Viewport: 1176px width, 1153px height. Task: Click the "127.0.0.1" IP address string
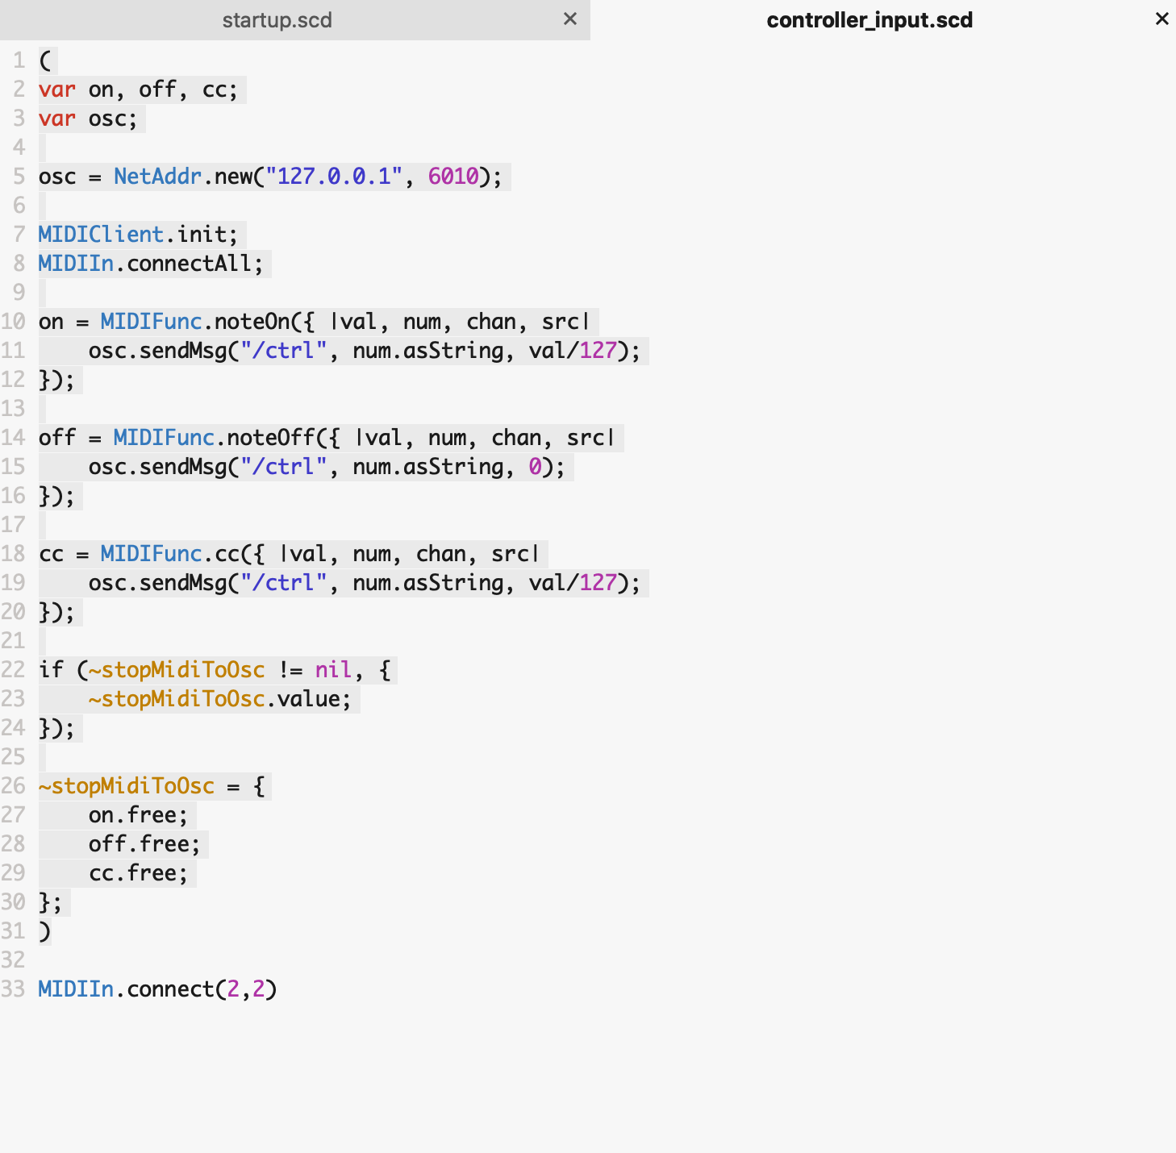pos(334,177)
